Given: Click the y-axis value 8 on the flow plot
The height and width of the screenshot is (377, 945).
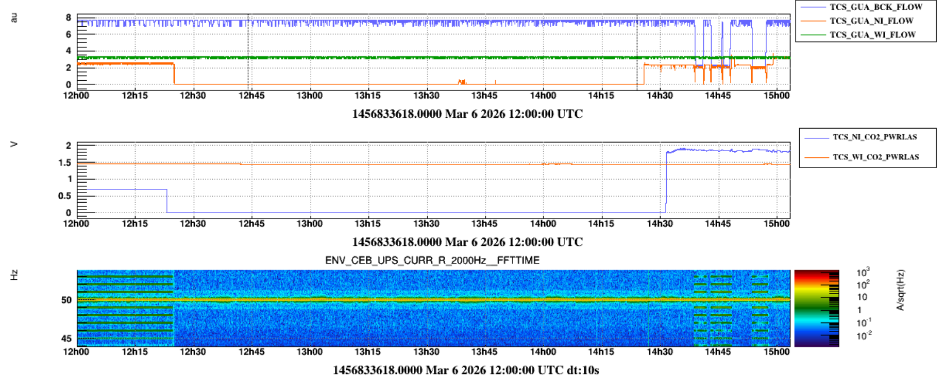Looking at the screenshot, I should point(69,17).
